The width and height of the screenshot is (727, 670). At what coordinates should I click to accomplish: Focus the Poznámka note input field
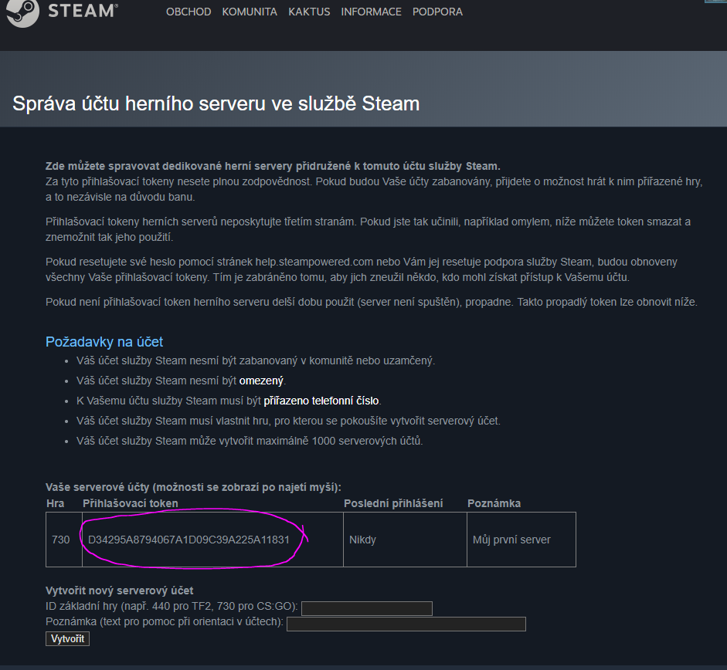pos(406,624)
